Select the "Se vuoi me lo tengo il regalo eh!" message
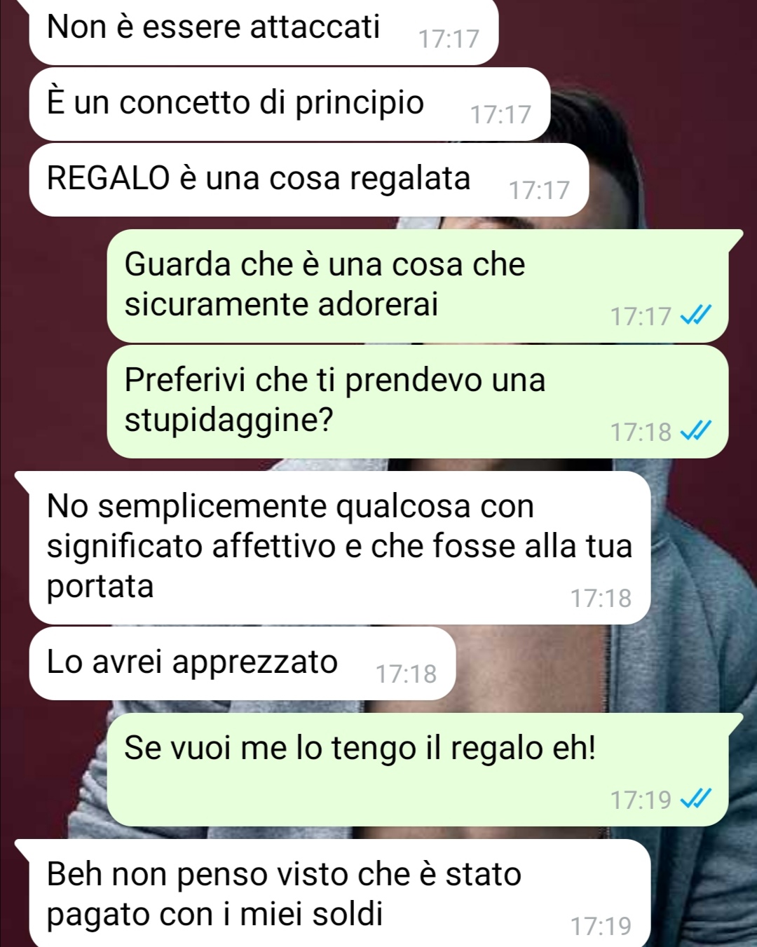 [x=424, y=770]
